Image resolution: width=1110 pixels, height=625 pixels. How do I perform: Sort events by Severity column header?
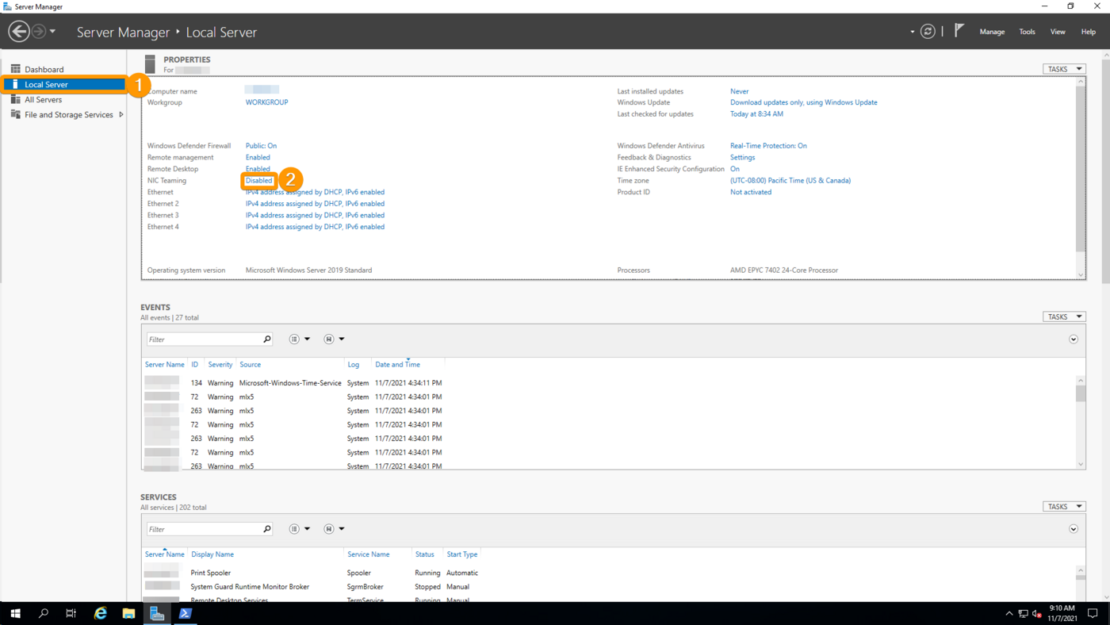[x=220, y=365]
